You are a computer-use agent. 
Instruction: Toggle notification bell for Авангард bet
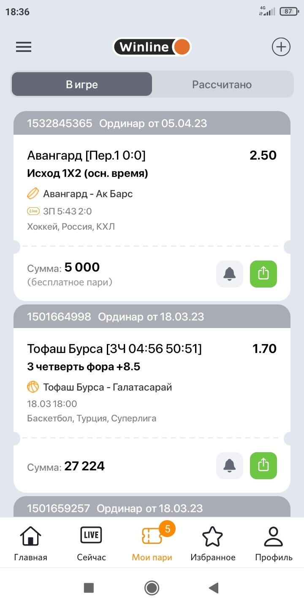(230, 274)
